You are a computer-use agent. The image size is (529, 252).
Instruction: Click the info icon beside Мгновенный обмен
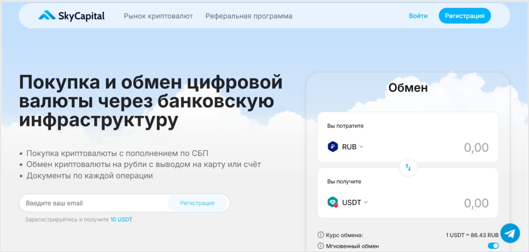321,246
